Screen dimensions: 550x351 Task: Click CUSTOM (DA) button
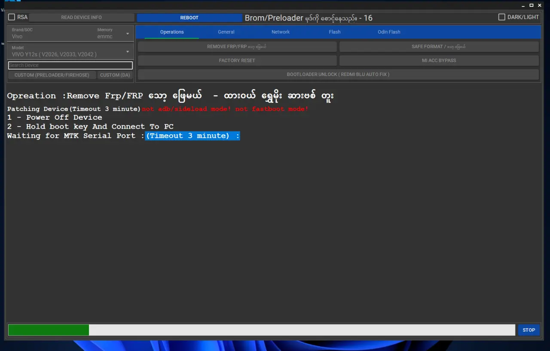click(x=115, y=75)
